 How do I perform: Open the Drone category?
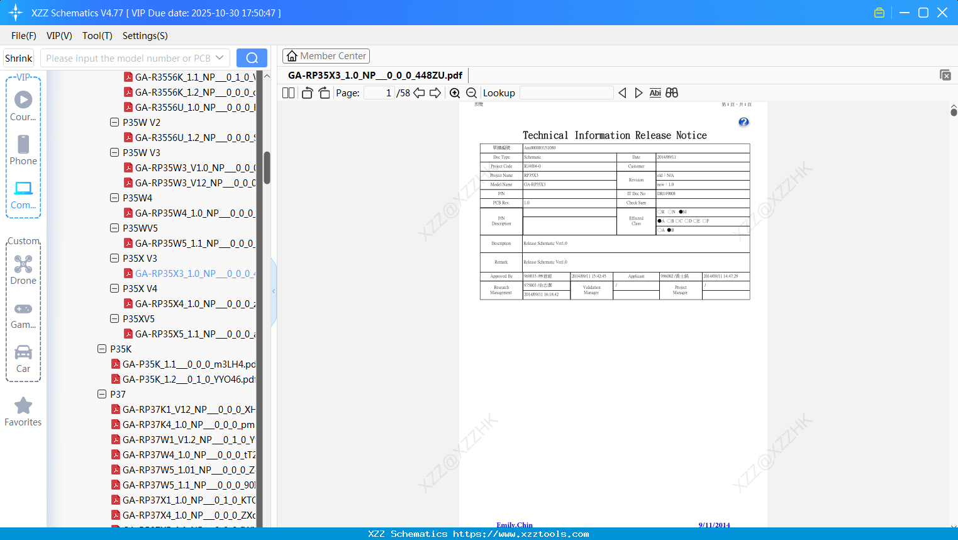23,270
